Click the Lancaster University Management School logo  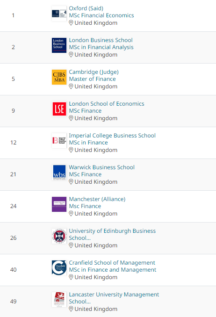(59, 300)
